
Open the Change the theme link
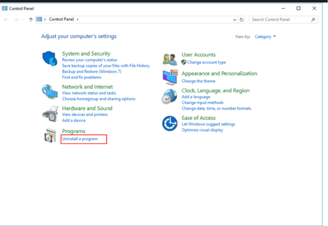coord(198,81)
